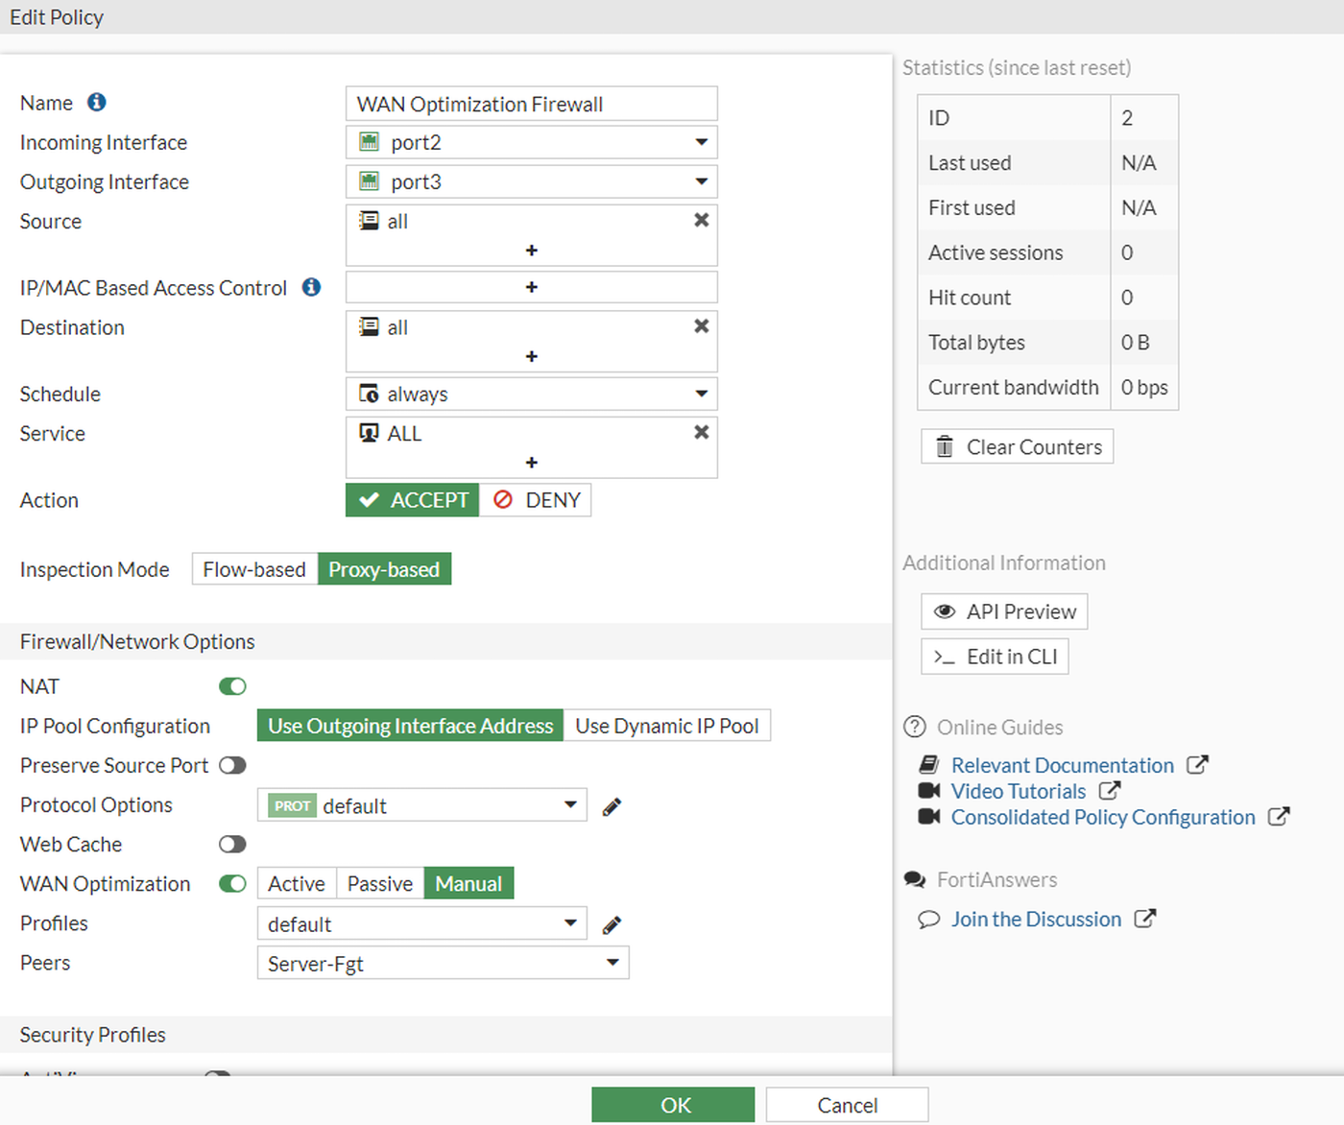Click OK to save the policy
1344x1125 pixels.
[x=673, y=1104]
